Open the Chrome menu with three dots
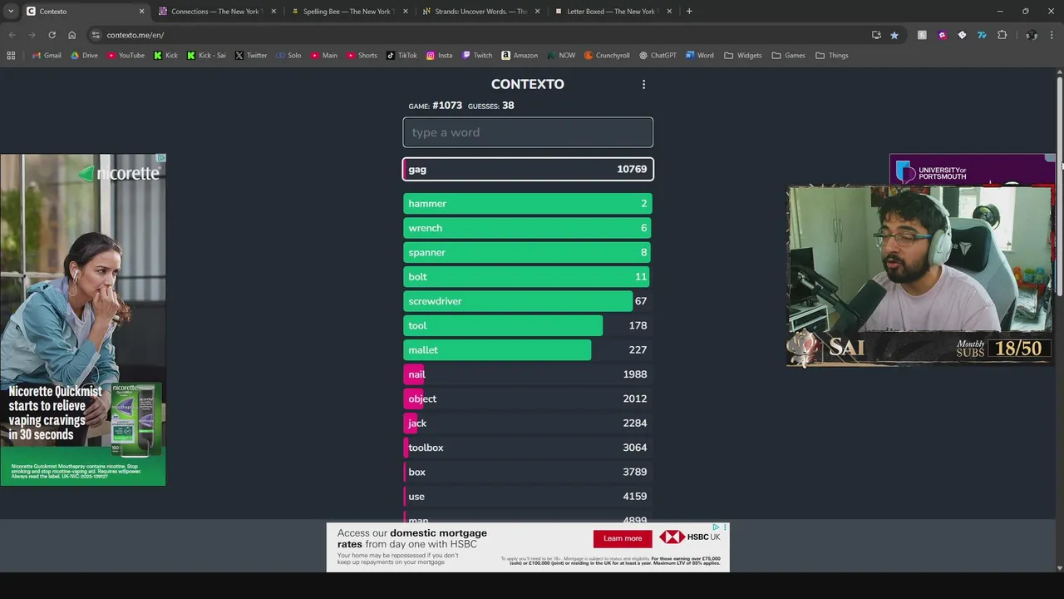The image size is (1064, 599). click(1052, 35)
